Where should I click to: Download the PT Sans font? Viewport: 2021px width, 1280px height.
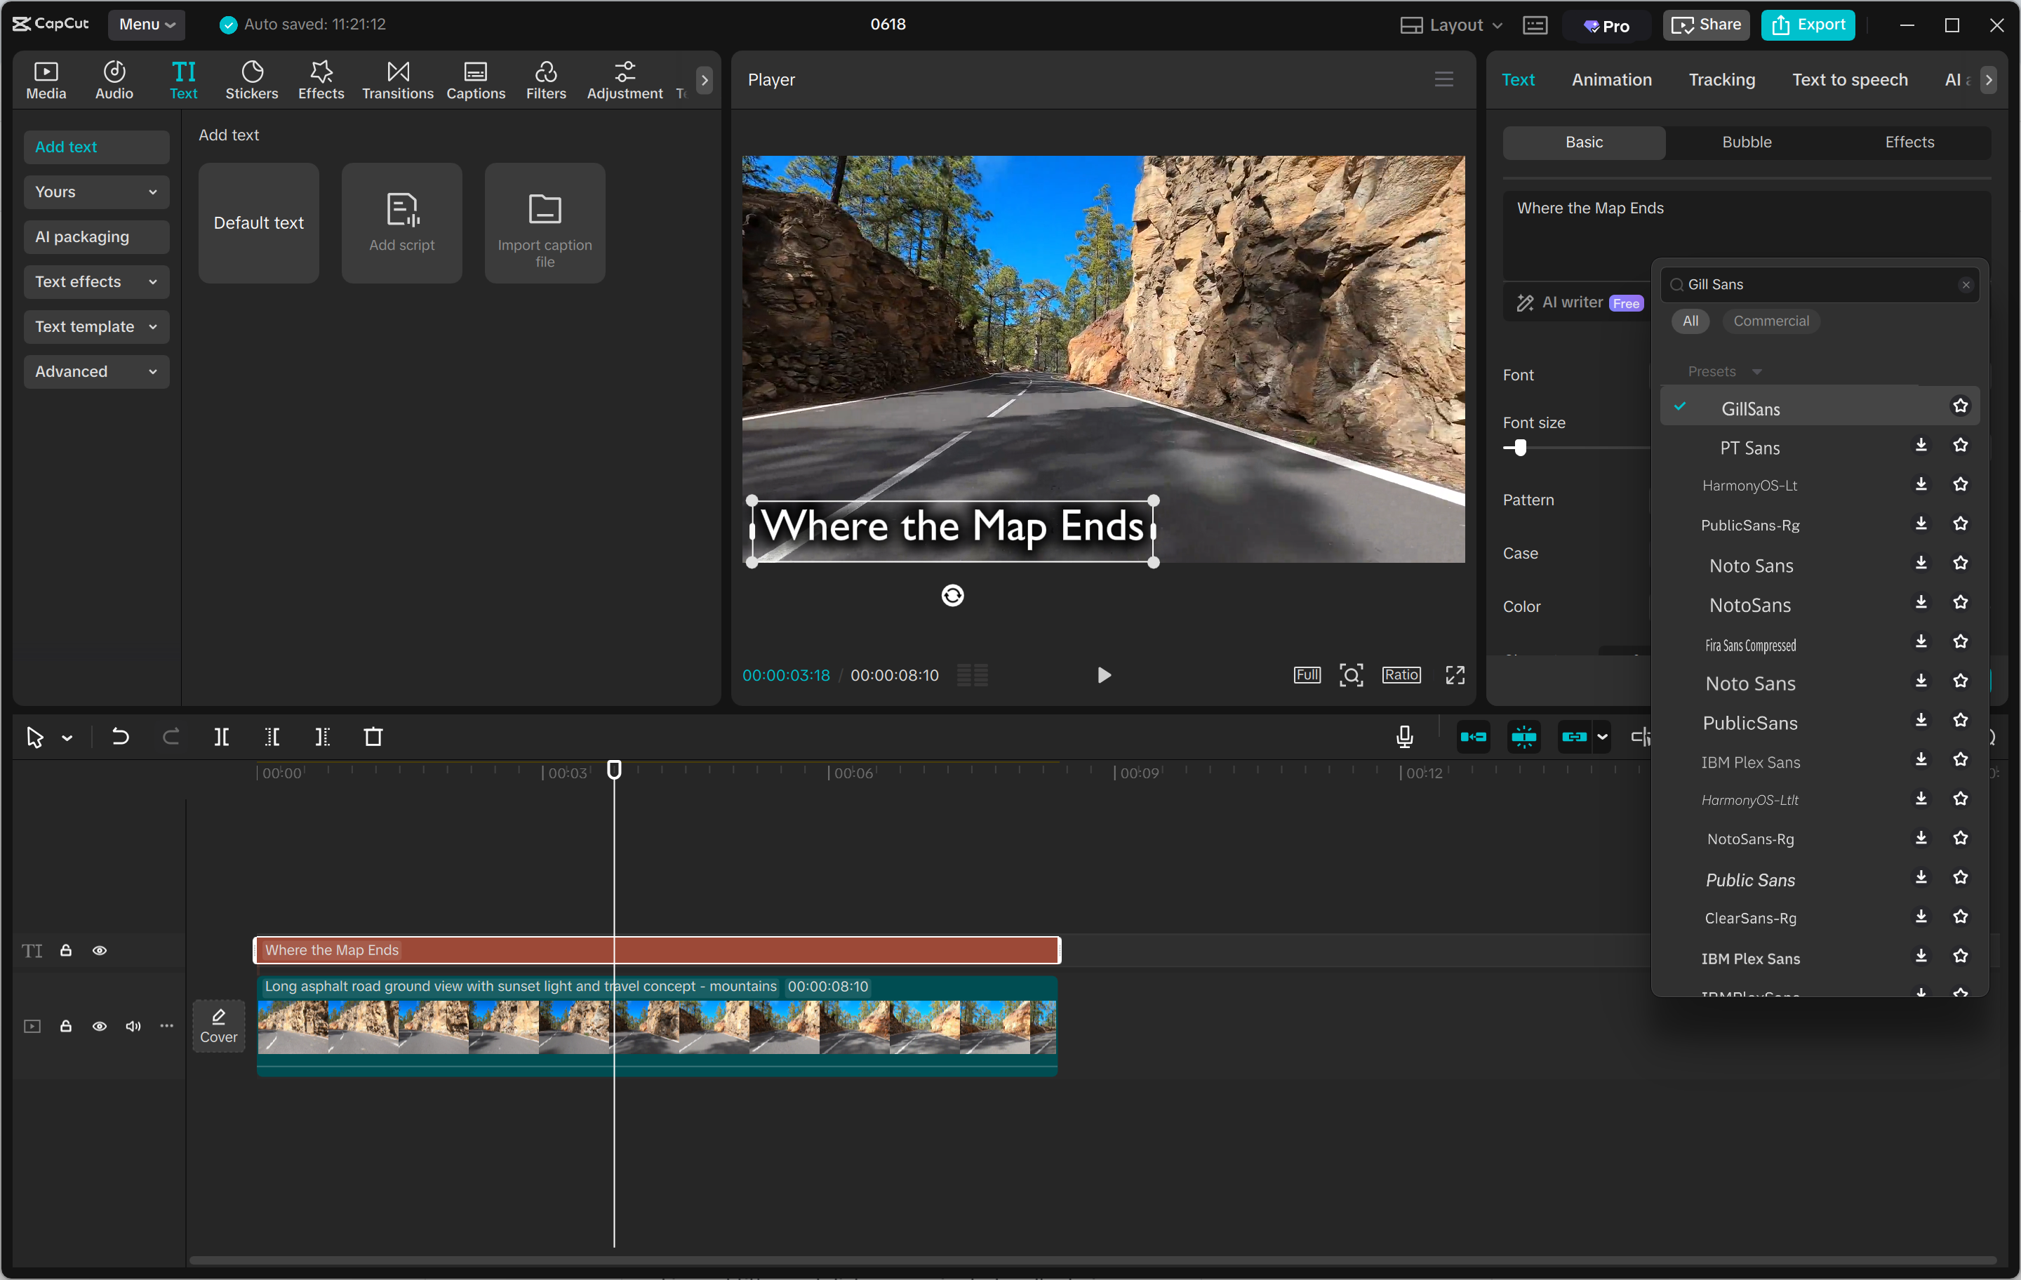pos(1920,446)
